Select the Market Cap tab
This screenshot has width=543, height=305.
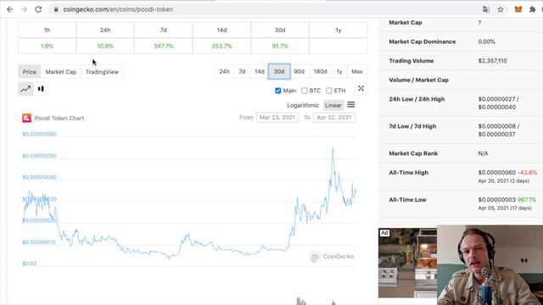point(60,72)
